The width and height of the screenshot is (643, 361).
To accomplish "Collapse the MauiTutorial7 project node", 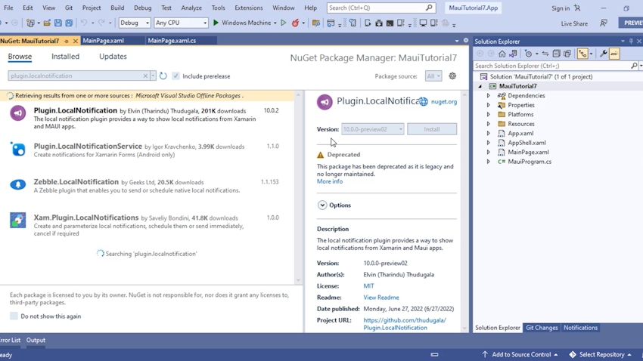I will click(480, 86).
